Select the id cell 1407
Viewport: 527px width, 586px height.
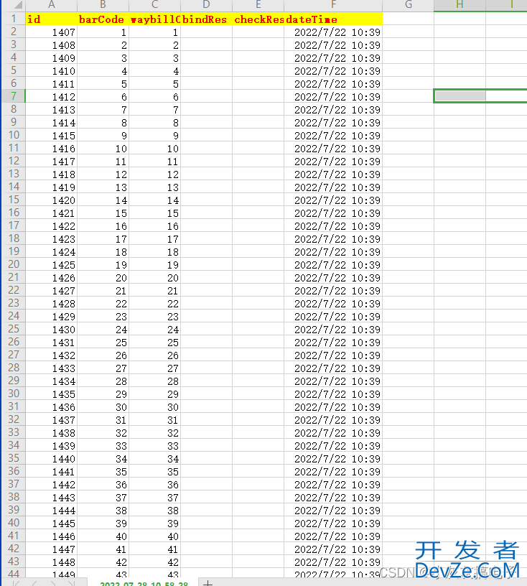click(x=51, y=32)
